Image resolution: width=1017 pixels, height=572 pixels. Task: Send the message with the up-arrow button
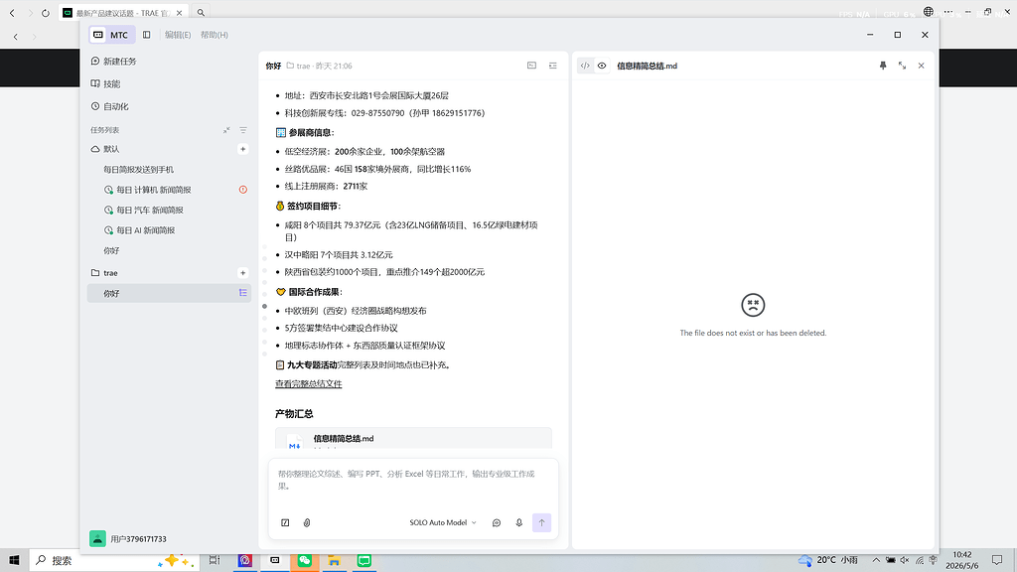click(541, 522)
